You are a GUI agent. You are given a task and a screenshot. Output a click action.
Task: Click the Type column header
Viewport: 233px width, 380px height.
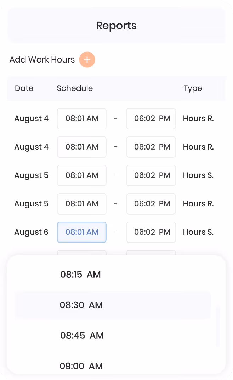pos(193,88)
